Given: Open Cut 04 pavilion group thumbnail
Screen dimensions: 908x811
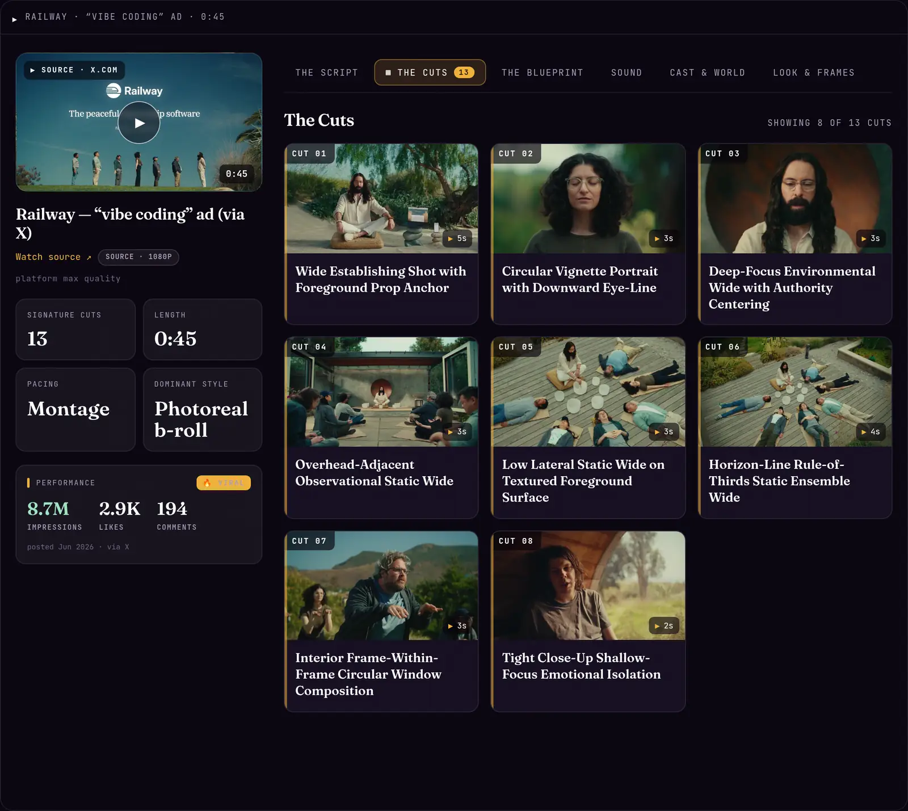Looking at the screenshot, I should [x=381, y=392].
